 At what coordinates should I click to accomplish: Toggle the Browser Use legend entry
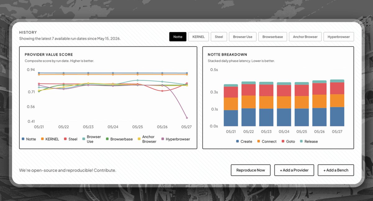[92, 139]
